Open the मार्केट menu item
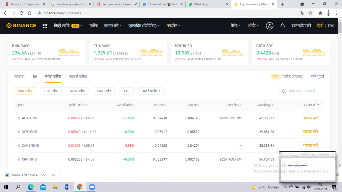This screenshot has width=342, height=192. pyautogui.click(x=94, y=26)
